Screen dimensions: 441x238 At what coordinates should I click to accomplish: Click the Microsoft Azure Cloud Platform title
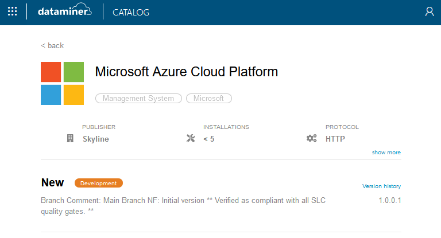point(187,72)
